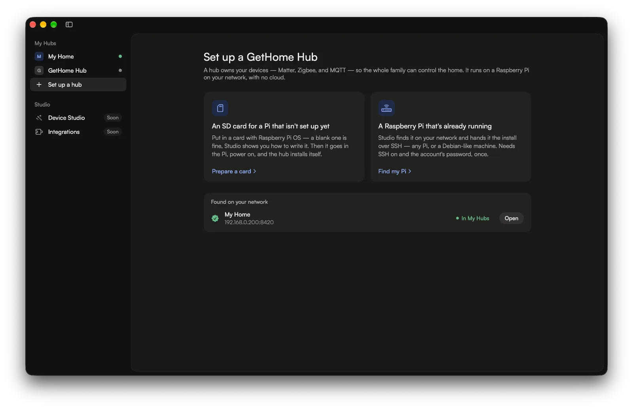633x409 pixels.
Task: Click the green status dot on My Home
Action: tap(120, 56)
